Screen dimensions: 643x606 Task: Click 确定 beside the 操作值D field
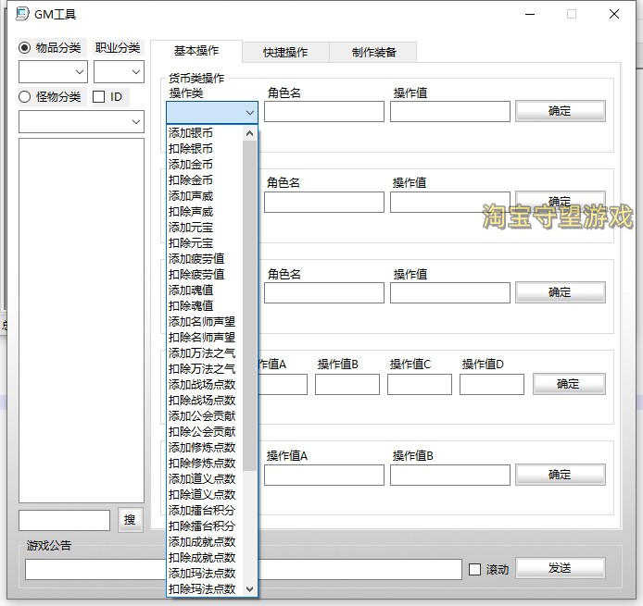pyautogui.click(x=569, y=384)
